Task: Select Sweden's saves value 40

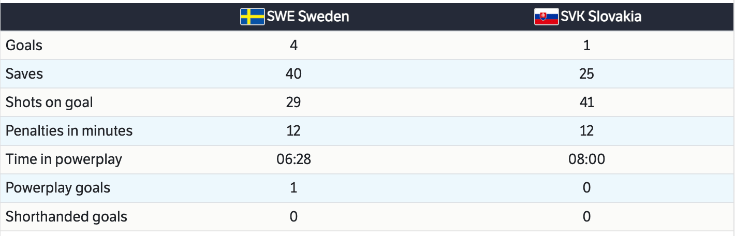Action: 293,73
